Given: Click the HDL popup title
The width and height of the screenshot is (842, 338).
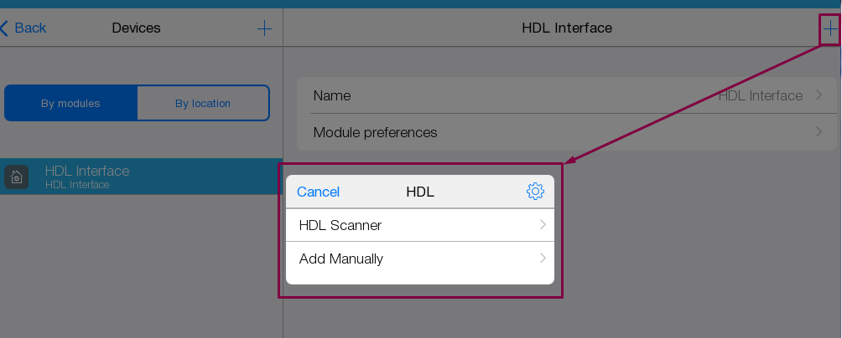Looking at the screenshot, I should tap(420, 192).
